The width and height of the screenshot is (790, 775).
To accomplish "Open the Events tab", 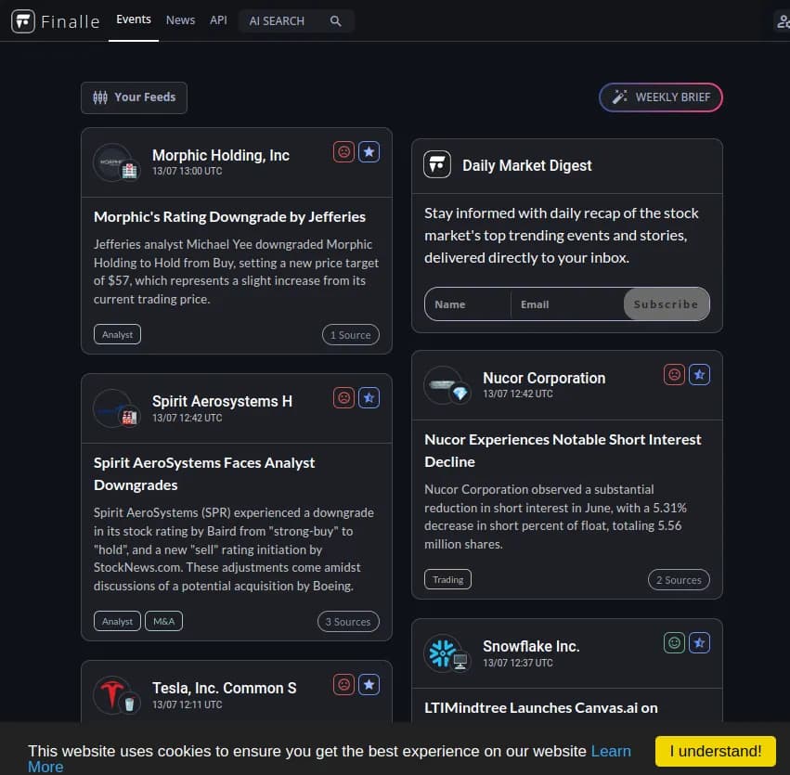I will [134, 19].
